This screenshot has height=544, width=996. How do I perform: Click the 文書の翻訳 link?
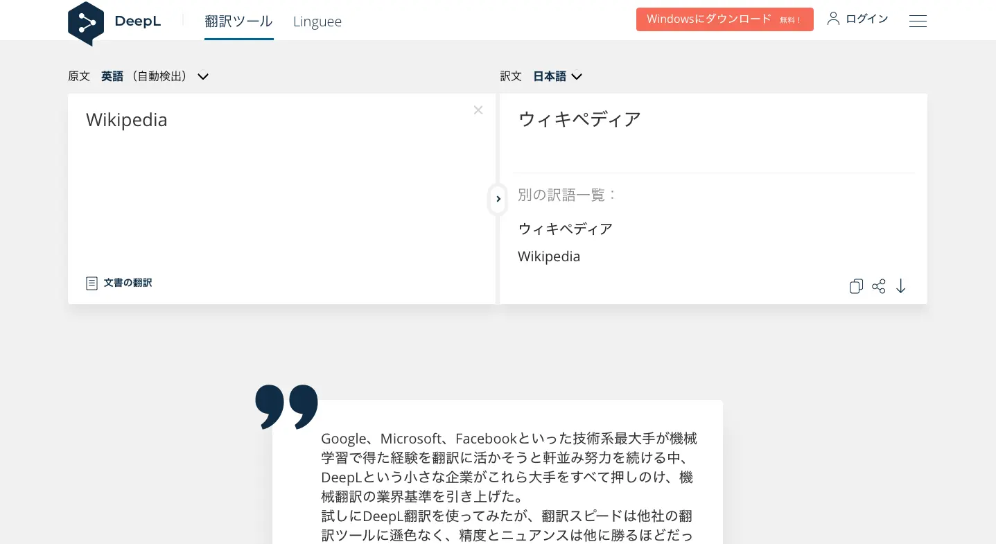(128, 283)
